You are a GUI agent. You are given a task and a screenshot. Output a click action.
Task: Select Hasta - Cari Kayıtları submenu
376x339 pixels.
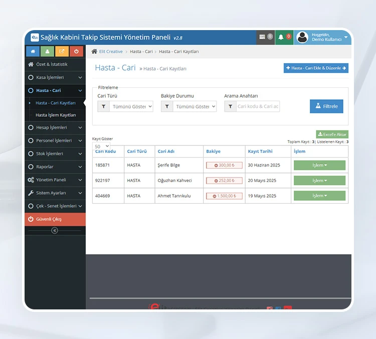pyautogui.click(x=56, y=103)
